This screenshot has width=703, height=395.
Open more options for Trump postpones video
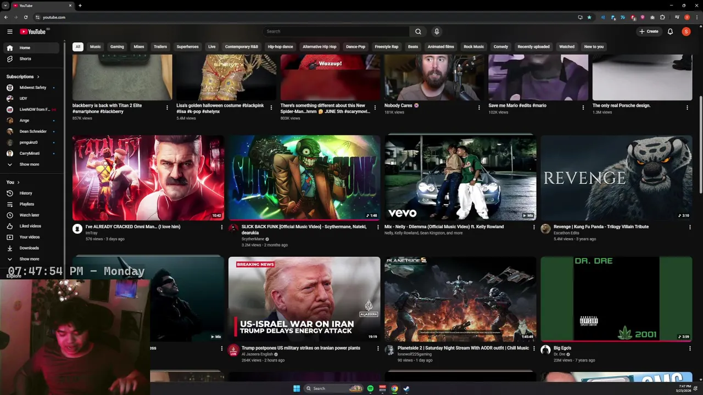pyautogui.click(x=378, y=348)
